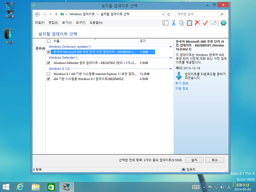Open the 휴지통 recycle bin desktop icon
Image resolution: width=256 pixels, height=192 pixels.
pyautogui.click(x=10, y=10)
